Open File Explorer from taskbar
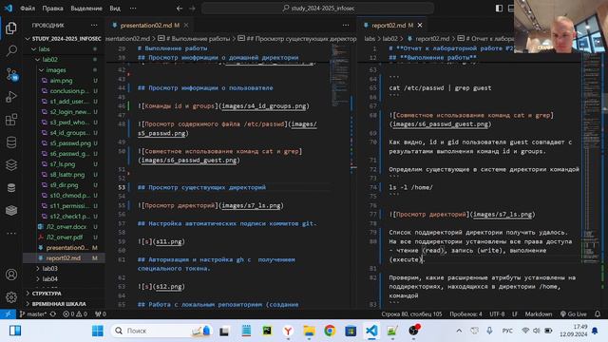The width and height of the screenshot is (608, 342). [x=309, y=331]
